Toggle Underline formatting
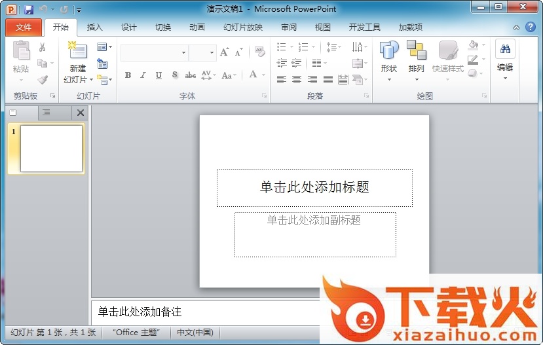Screen dimensions: 543x345 click(159, 75)
